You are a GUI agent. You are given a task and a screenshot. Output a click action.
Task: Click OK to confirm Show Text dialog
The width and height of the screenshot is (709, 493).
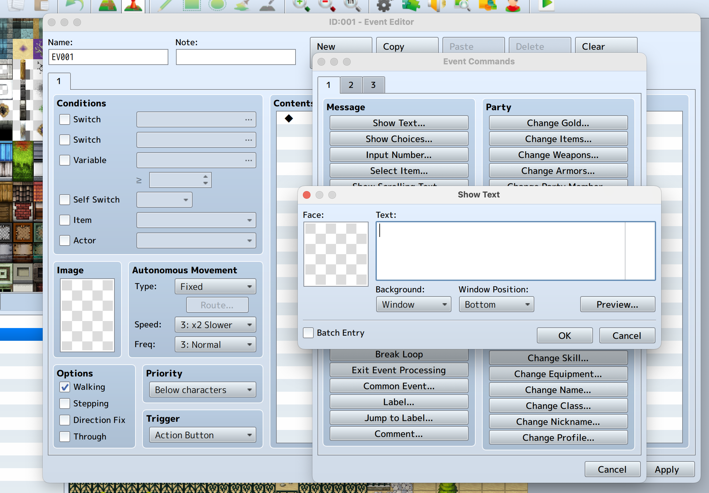click(564, 335)
